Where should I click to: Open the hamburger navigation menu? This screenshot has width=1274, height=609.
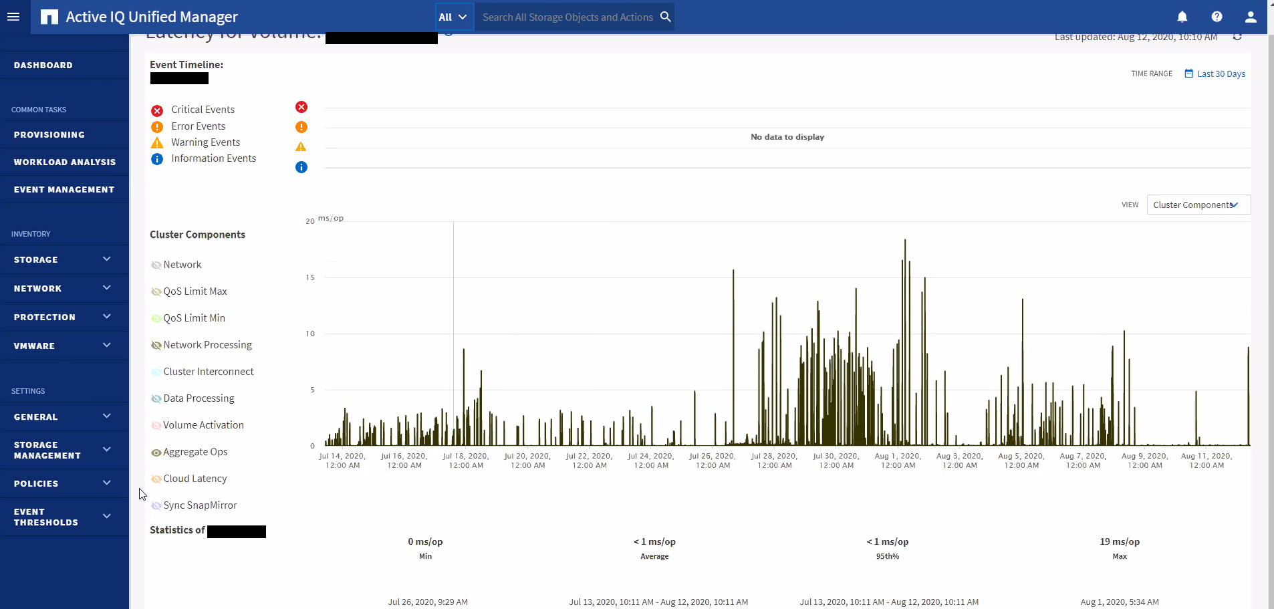coord(13,17)
